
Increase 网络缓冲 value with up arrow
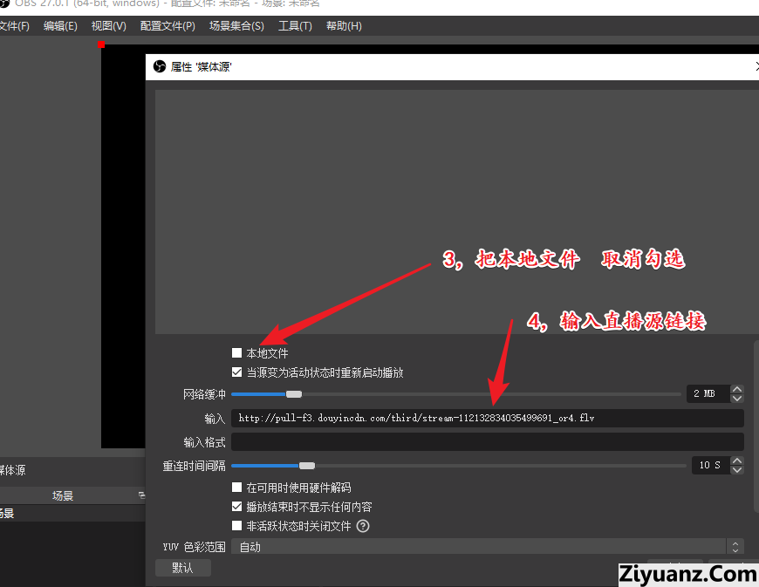pyautogui.click(x=737, y=390)
